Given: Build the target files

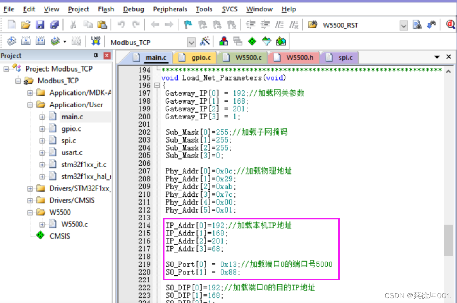Looking at the screenshot, I should point(26,41).
